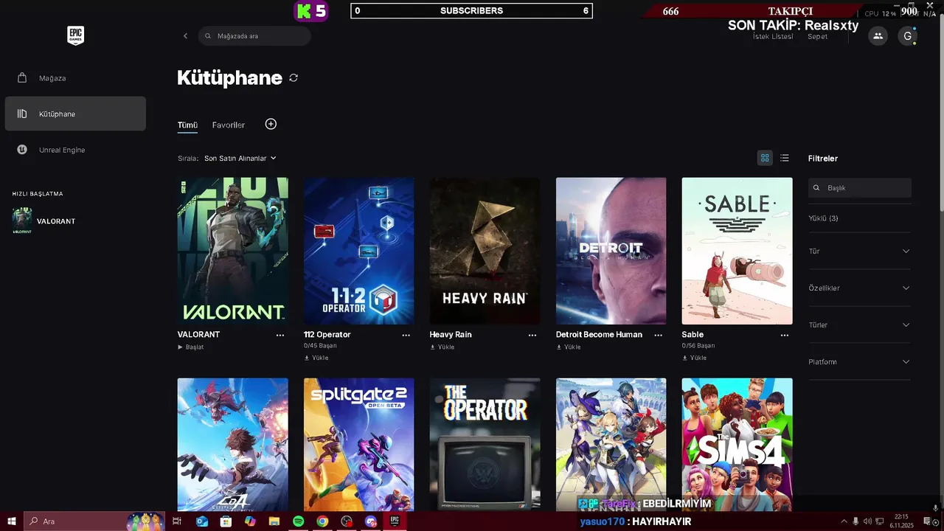Expand the Platform filter
Screen dimensions: 944x531
pos(859,361)
